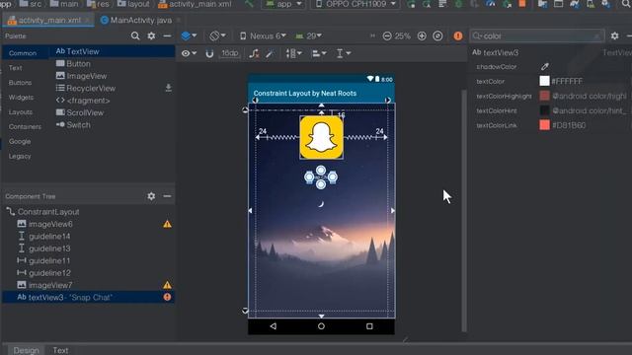Clear all constraints icon

(254, 53)
